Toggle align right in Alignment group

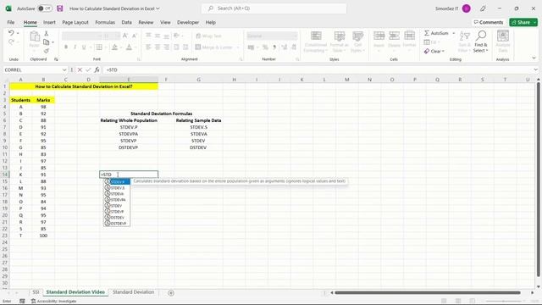(x=167, y=47)
